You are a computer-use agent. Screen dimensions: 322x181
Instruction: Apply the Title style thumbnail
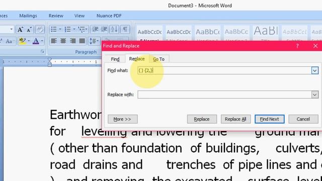pos(266,34)
